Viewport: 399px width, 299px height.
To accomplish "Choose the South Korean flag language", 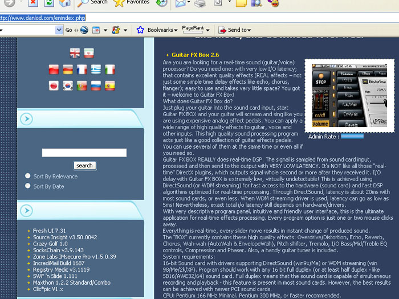I will tap(68, 85).
